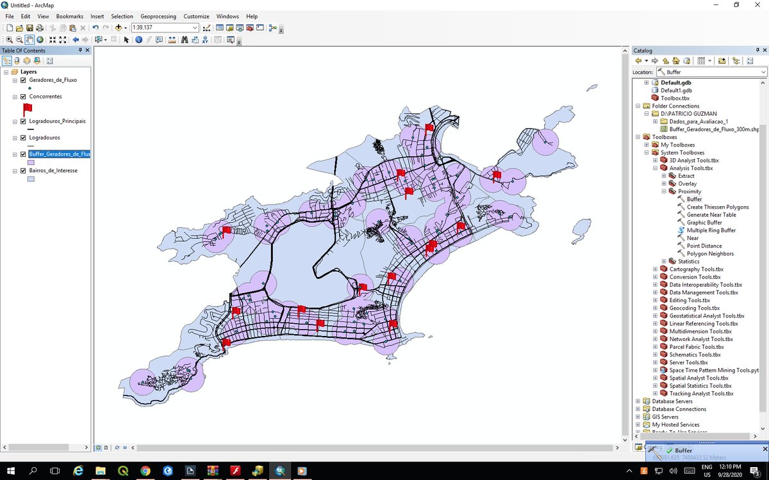Open the Python window icon

(260, 28)
